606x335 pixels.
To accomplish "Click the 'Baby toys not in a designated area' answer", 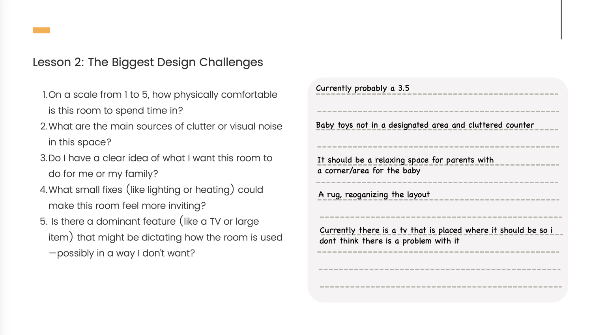I will 425,125.
